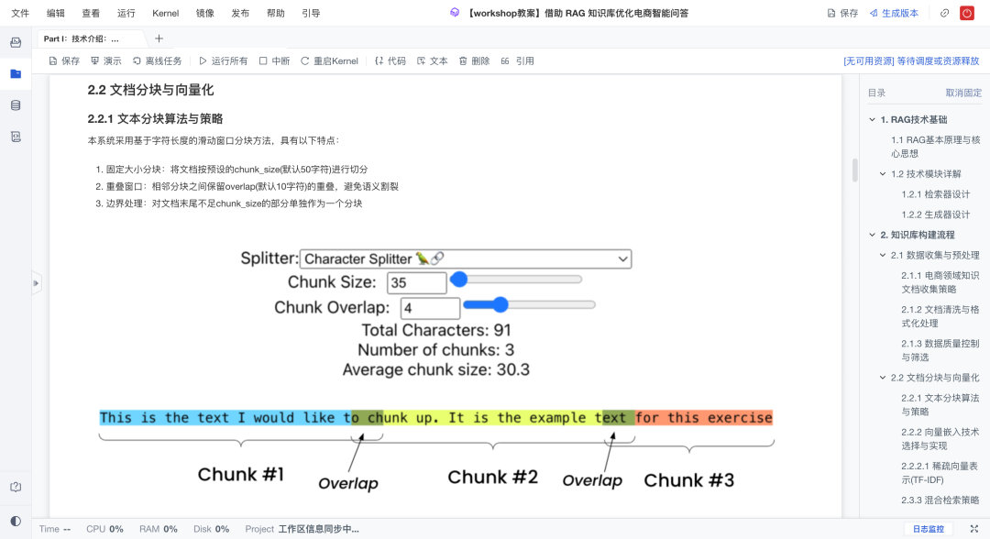Go to 2.1.1 电商领域知识文档收集策略

point(940,282)
